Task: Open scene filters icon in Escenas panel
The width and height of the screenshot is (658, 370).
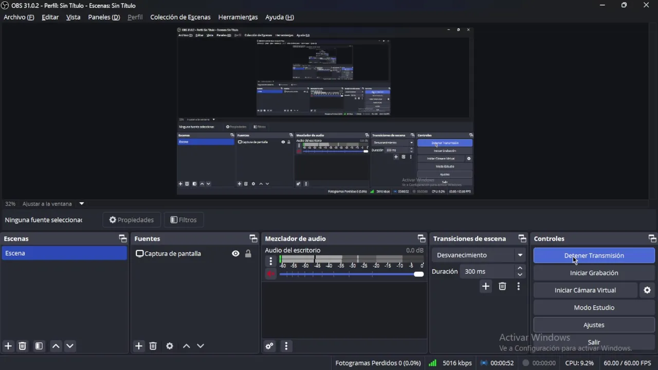Action: [39, 346]
